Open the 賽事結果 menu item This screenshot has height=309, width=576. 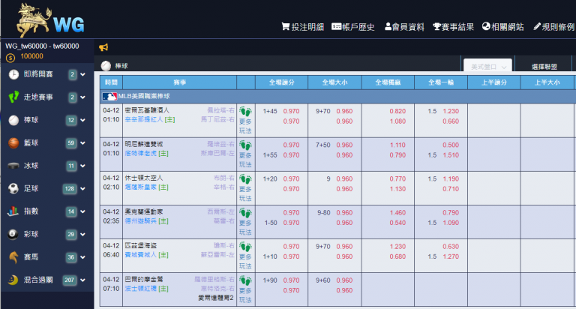click(453, 26)
